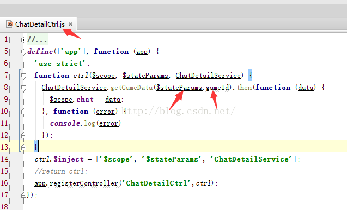This screenshot has height=210, width=347.
Task: Click the 'chat' property on line 9
Action: [x=85, y=100]
